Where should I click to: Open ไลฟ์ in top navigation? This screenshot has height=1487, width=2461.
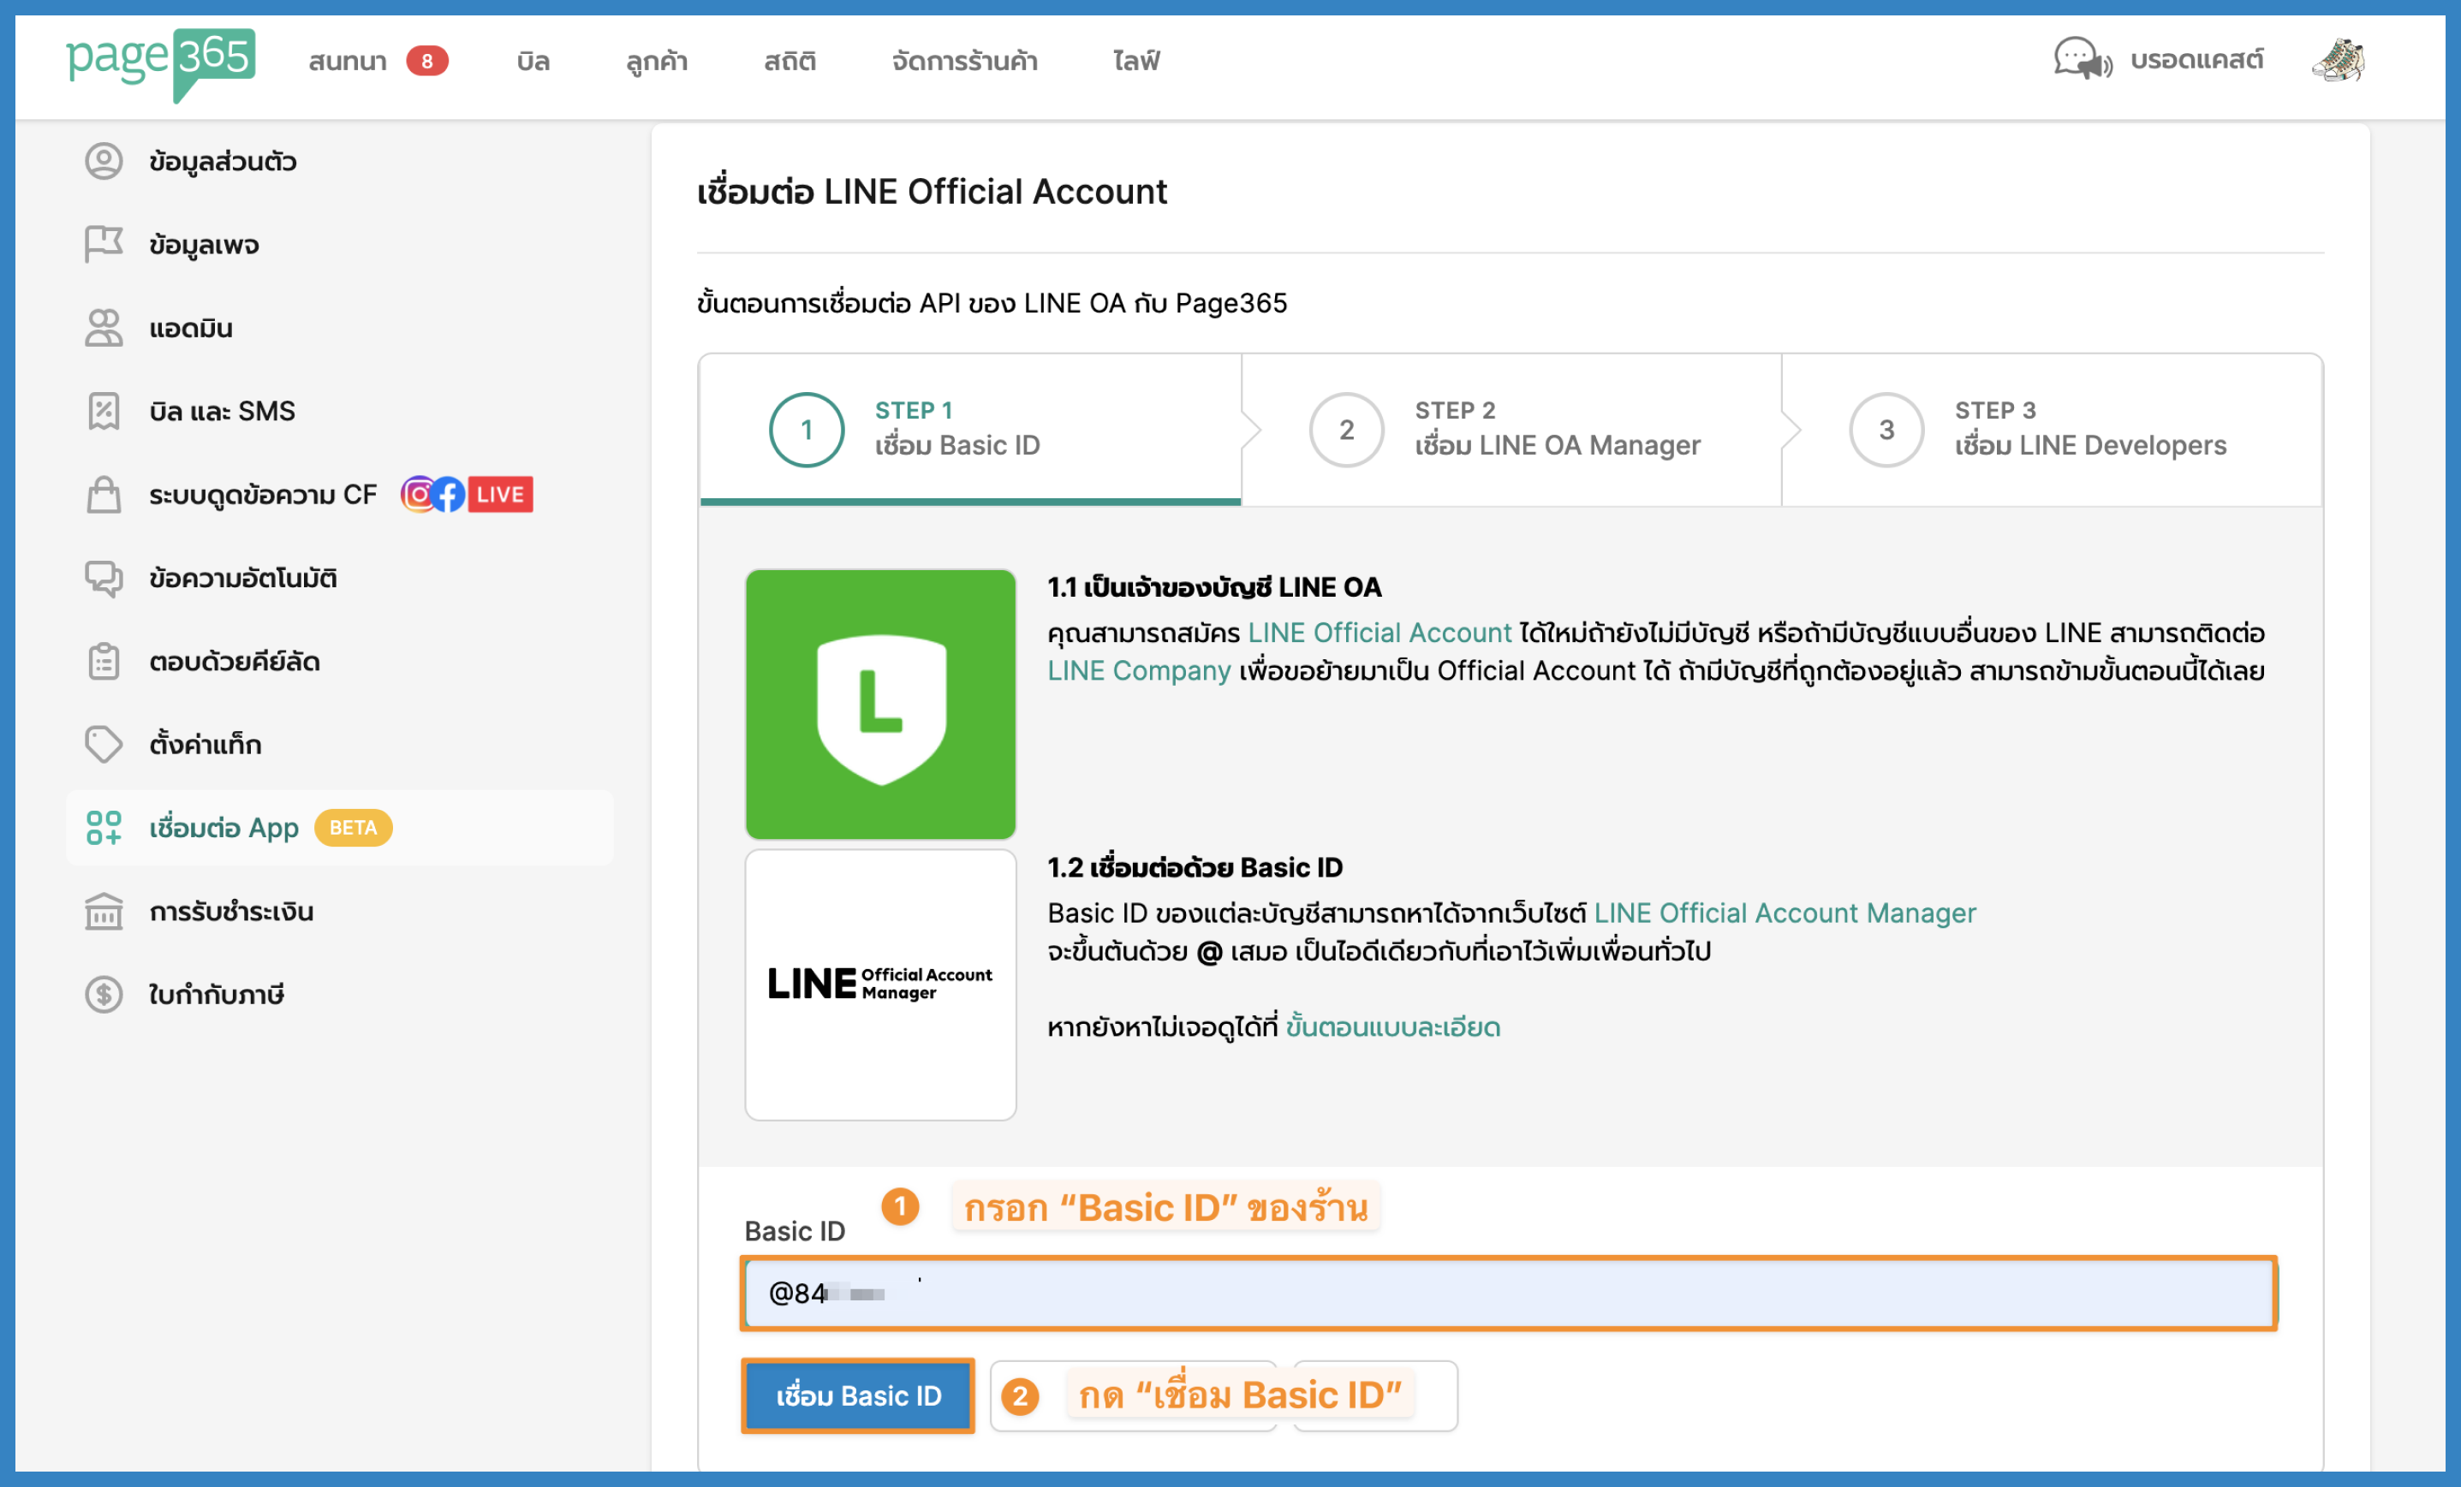tap(1135, 61)
